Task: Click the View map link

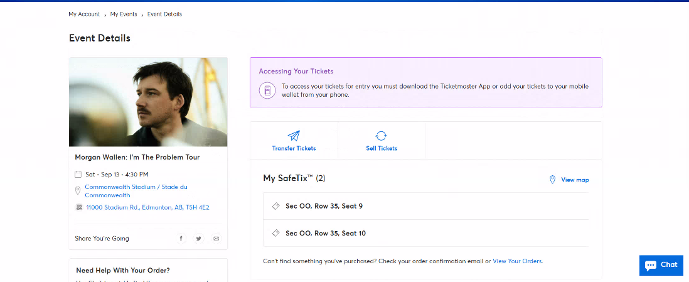Action: [575, 180]
